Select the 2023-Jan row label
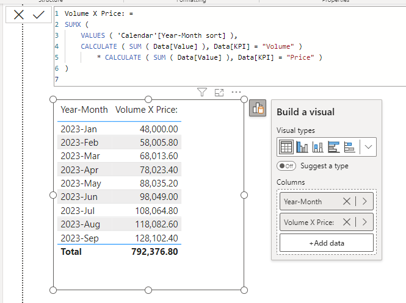Viewport: 406px width, 303px height. tap(79, 129)
